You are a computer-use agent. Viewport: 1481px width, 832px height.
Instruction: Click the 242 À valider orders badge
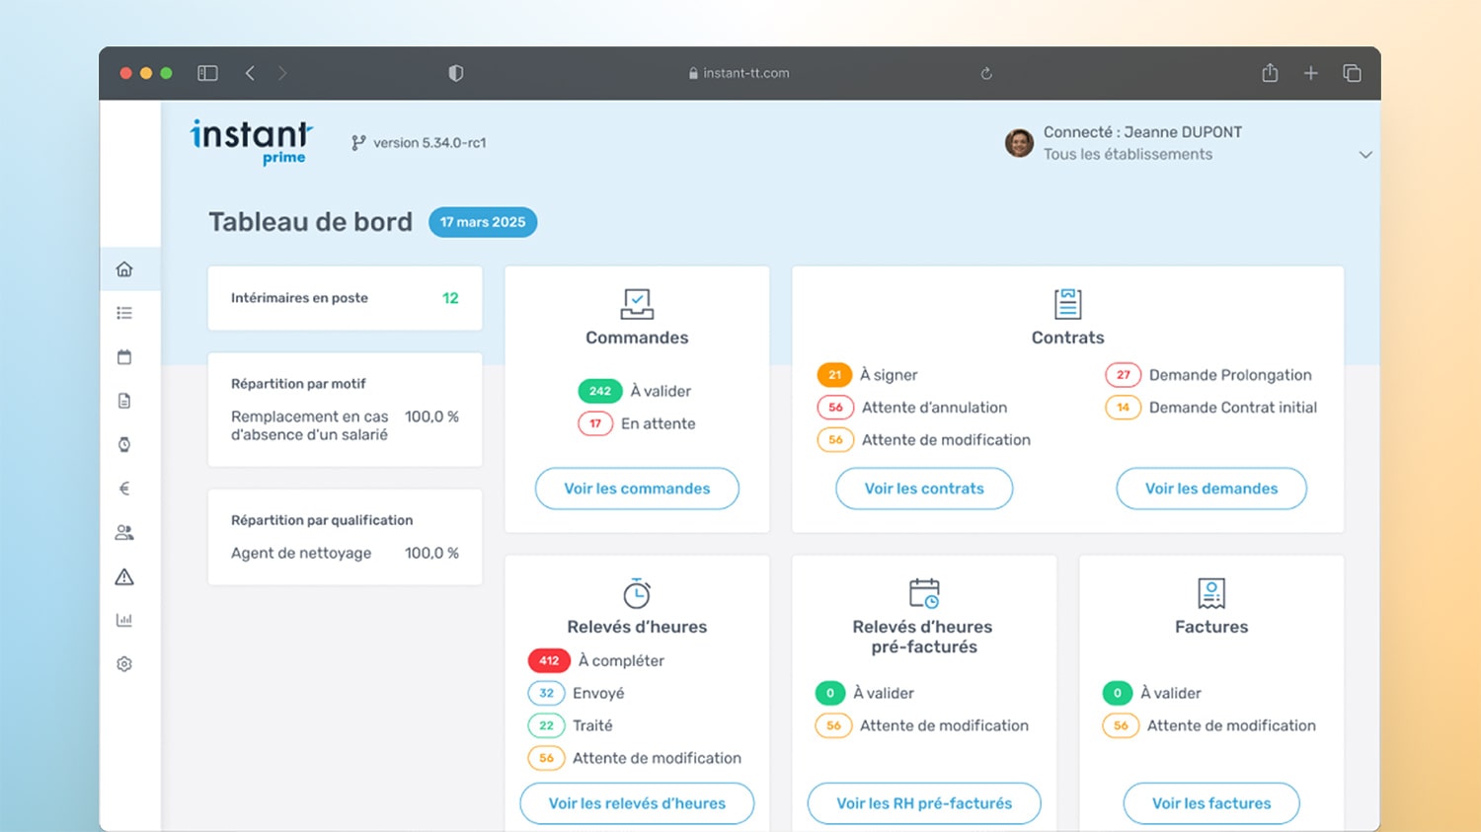[600, 391]
